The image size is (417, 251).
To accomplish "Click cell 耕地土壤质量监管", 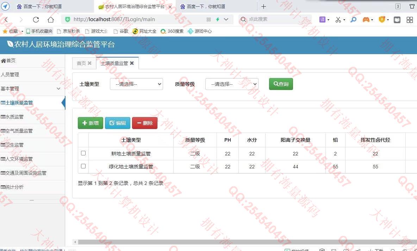I will (x=131, y=154).
